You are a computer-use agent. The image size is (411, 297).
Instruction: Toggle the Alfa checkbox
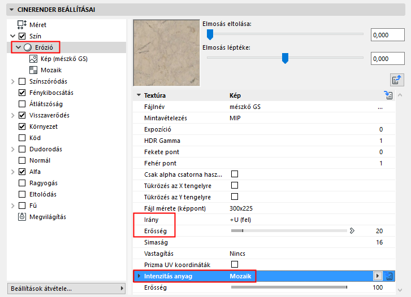[x=22, y=172]
